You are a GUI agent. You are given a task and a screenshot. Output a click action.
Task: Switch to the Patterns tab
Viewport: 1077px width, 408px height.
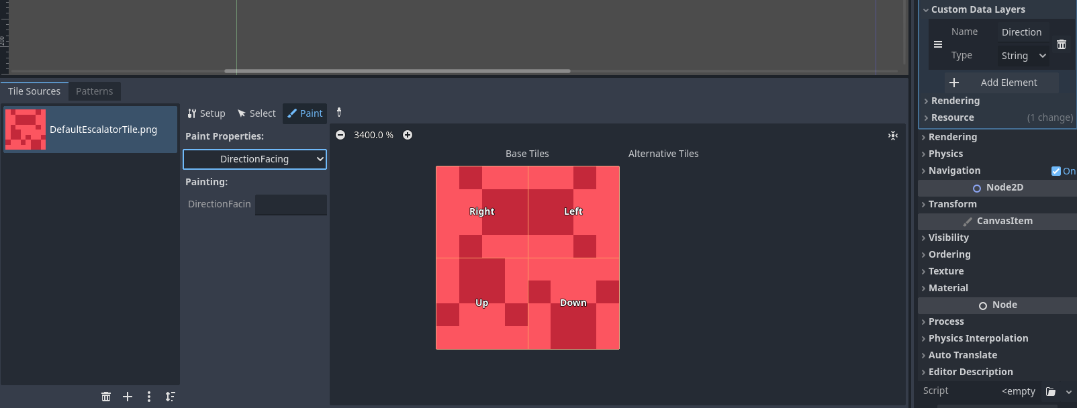click(94, 91)
